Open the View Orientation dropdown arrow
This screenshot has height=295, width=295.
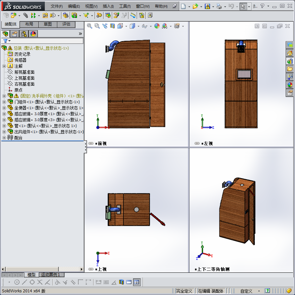coord(126,26)
